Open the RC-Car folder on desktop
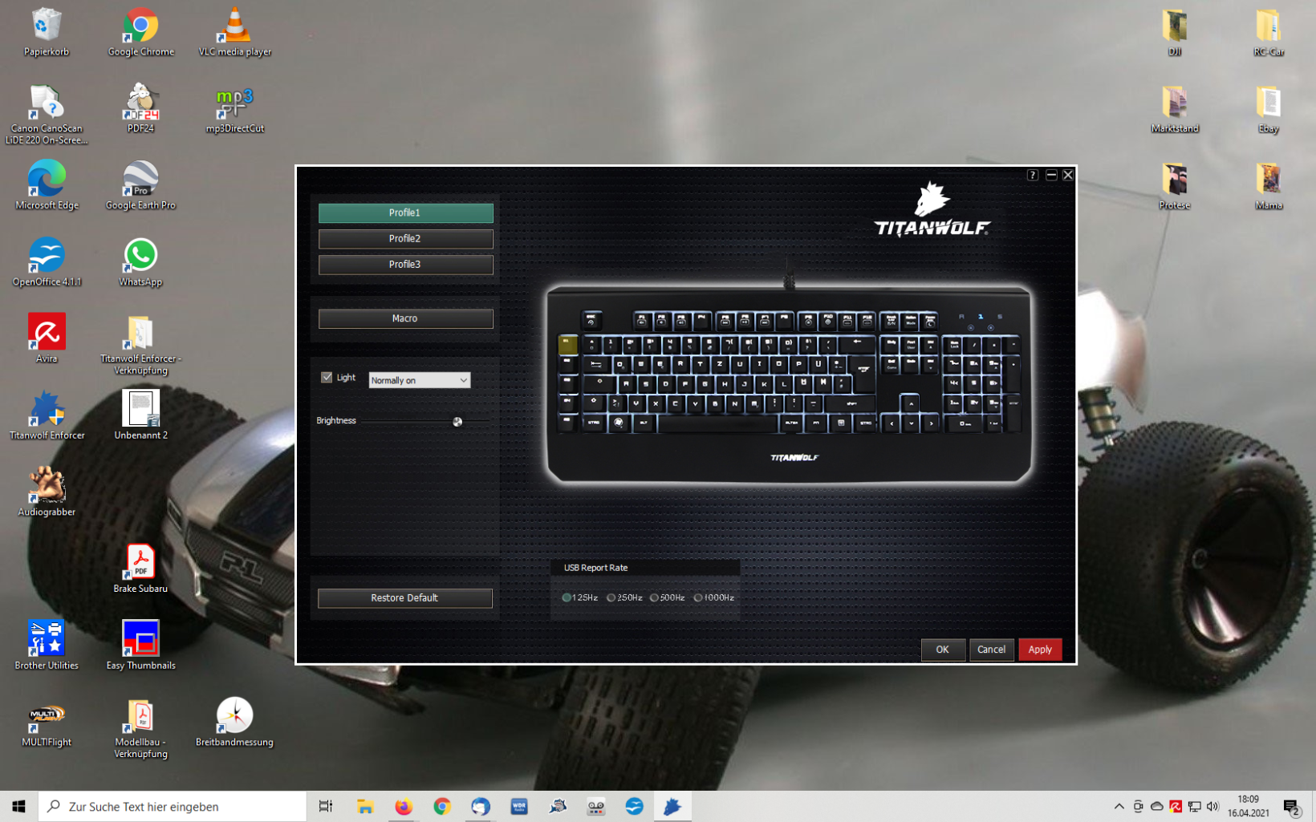Image resolution: width=1316 pixels, height=822 pixels. [x=1269, y=32]
